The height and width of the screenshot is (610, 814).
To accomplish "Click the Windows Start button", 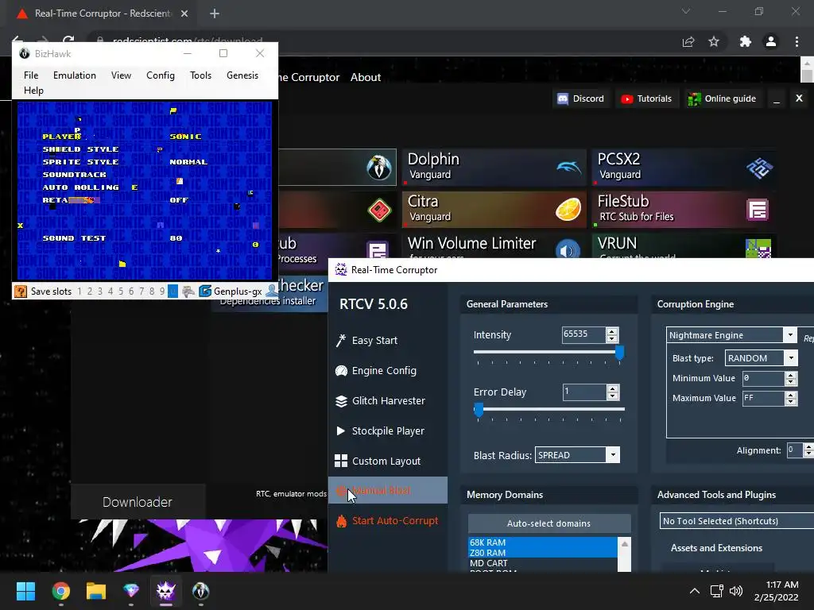I will tap(25, 591).
